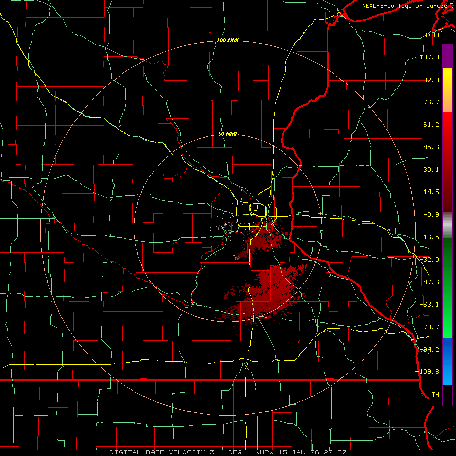Click the 50 NMI range ring label

pyautogui.click(x=227, y=134)
